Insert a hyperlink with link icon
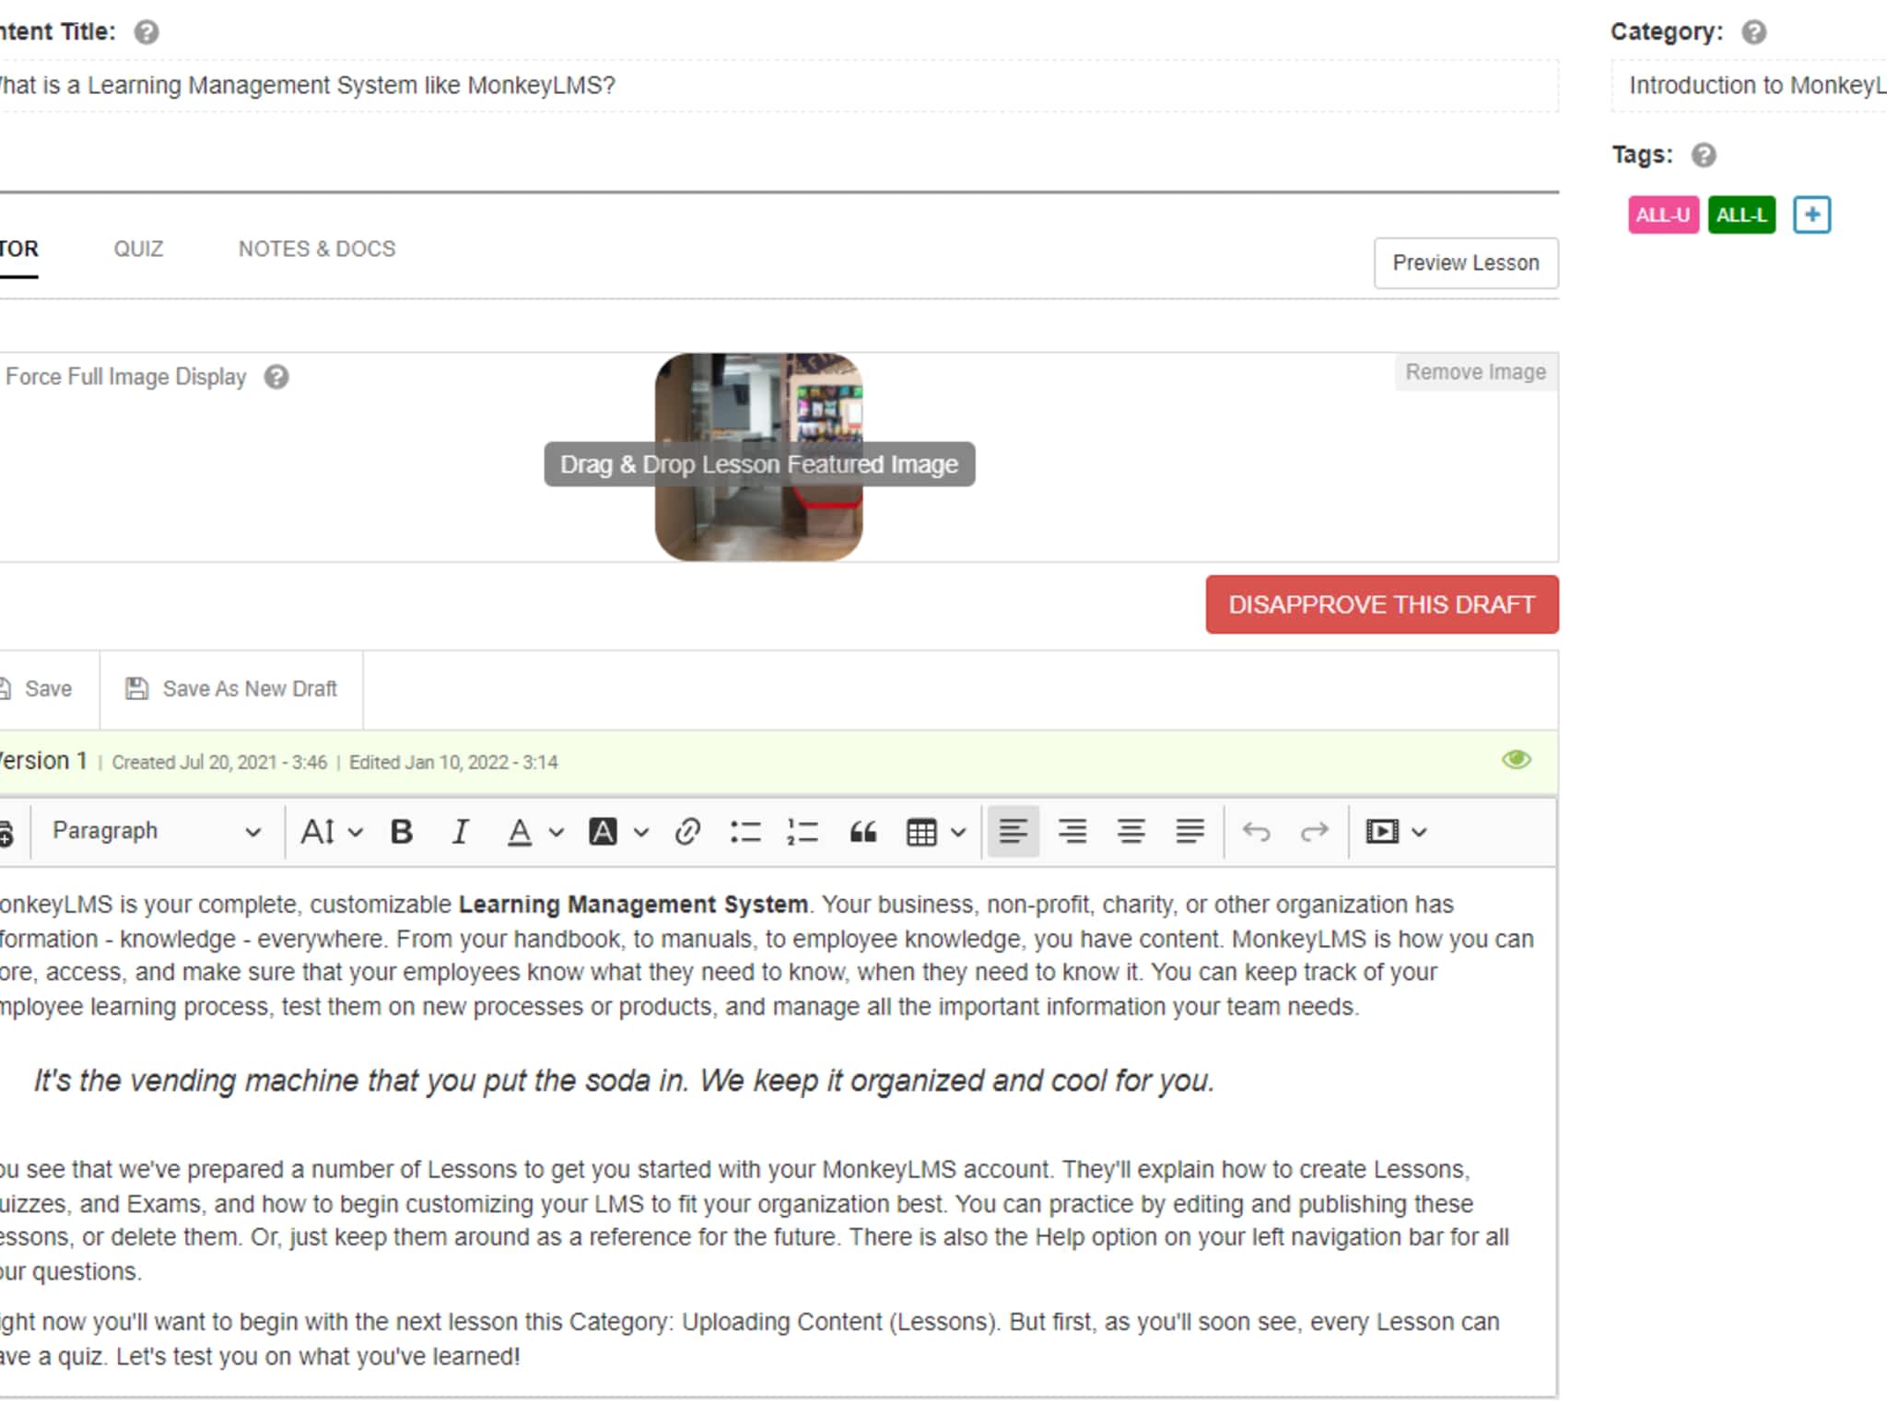Image resolution: width=1887 pixels, height=1415 pixels. (687, 832)
